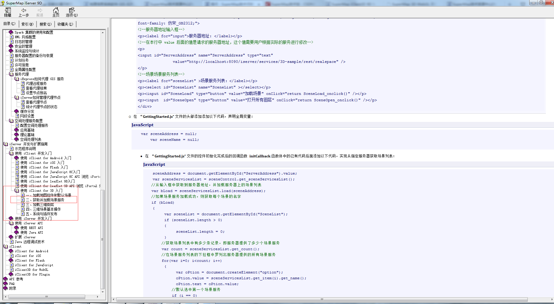Click the tree panel vertical scrollbar thumb

click(102, 239)
